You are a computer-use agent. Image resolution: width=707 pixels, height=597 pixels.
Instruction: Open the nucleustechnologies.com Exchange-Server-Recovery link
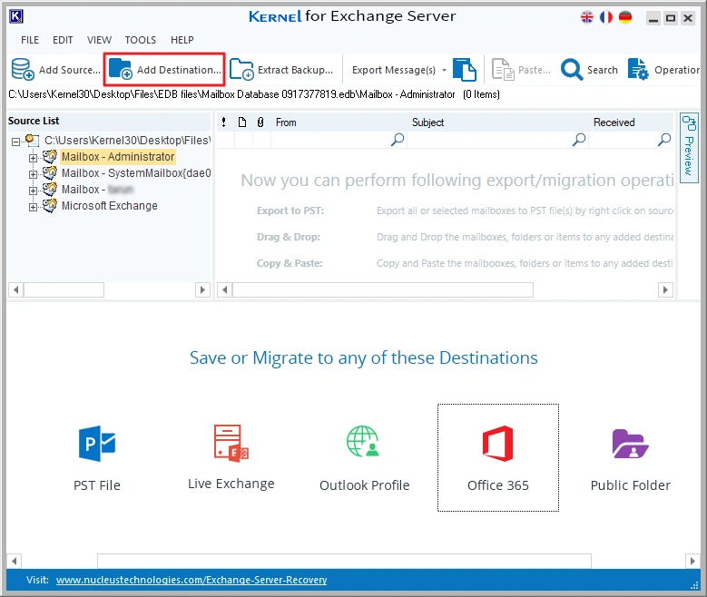click(x=191, y=580)
